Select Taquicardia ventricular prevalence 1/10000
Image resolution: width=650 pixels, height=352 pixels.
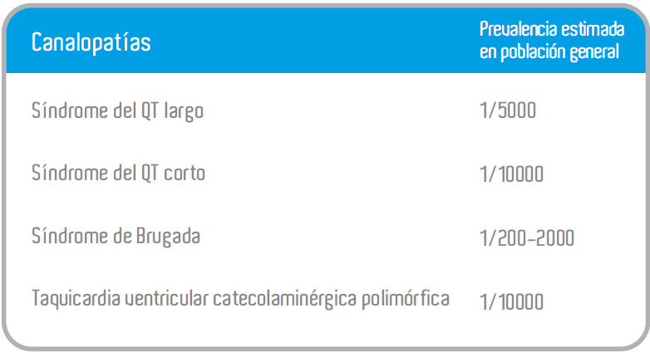click(511, 302)
